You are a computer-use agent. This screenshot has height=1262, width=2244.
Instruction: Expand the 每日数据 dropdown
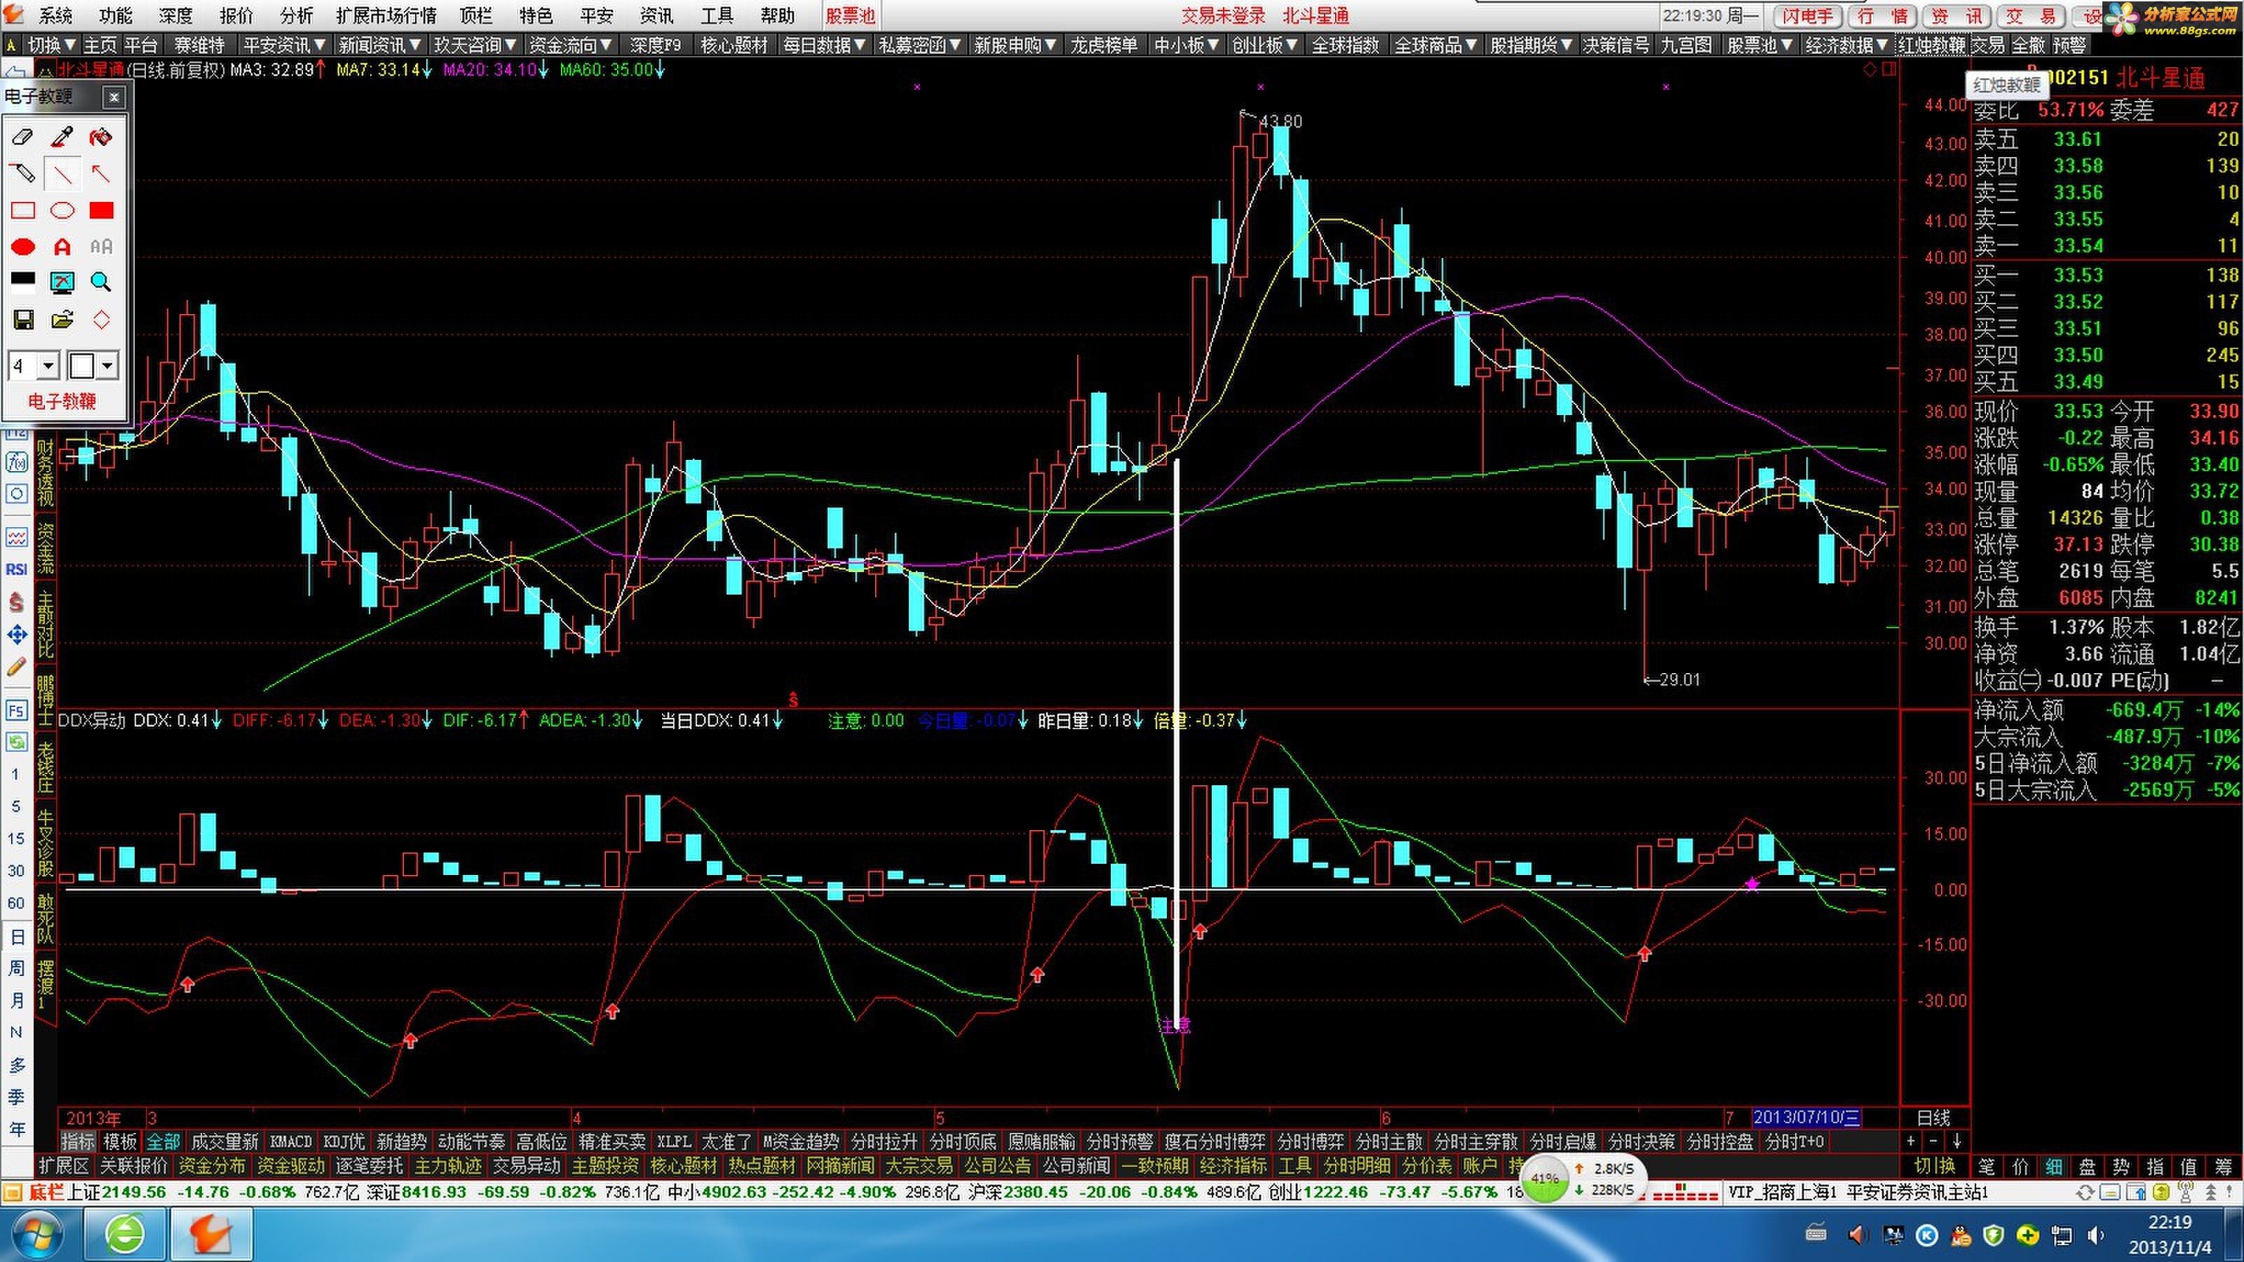point(824,46)
